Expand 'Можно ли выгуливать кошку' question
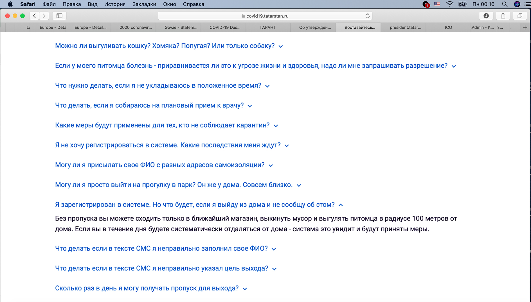The image size is (531, 302). pos(169,46)
